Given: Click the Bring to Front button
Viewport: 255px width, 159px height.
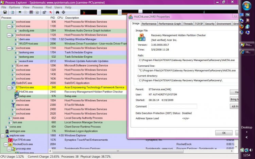Looking at the screenshot, I should tap(234, 99).
